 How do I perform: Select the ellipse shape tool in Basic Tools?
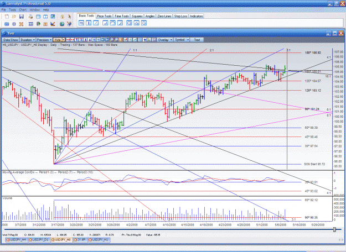click(x=144, y=23)
